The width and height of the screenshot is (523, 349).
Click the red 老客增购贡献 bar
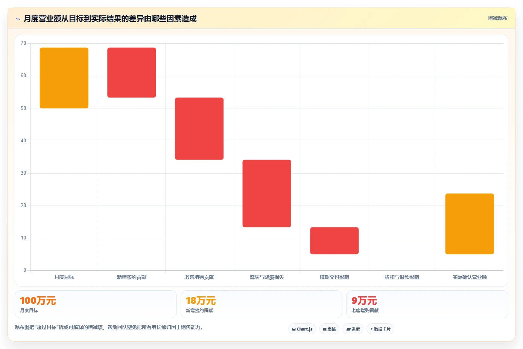(199, 129)
